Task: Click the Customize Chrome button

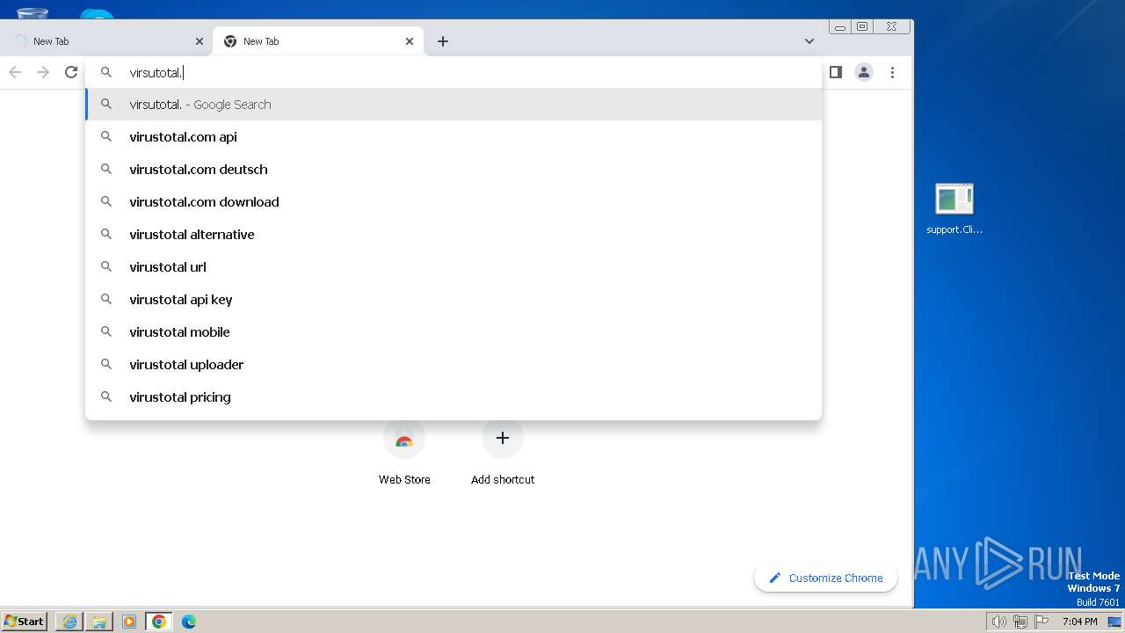Action: pos(825,578)
